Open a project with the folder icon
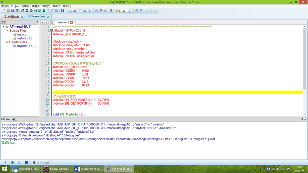This screenshot has width=308, height=173. click(8, 11)
